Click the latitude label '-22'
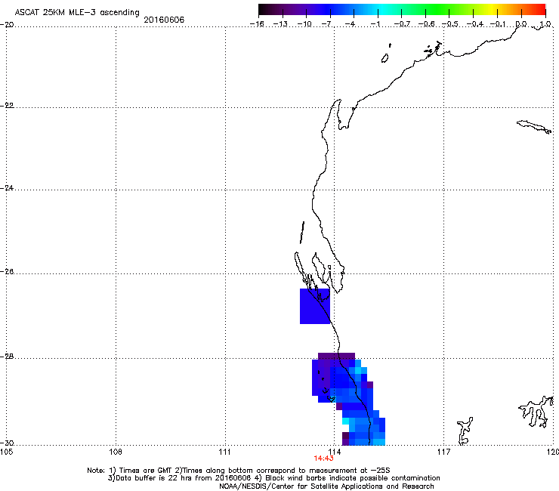 coord(7,106)
